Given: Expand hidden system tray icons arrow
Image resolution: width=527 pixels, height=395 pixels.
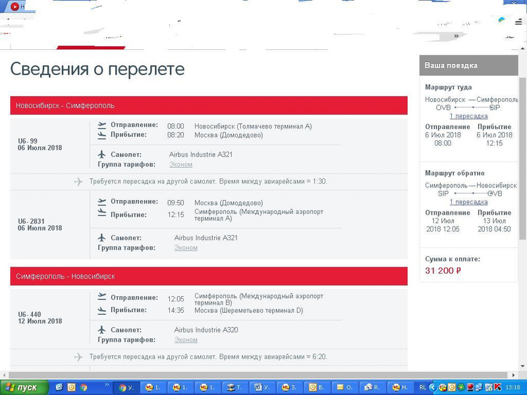Looking at the screenshot, I should 431,387.
